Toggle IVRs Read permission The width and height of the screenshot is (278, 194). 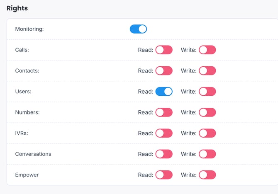pyautogui.click(x=164, y=133)
